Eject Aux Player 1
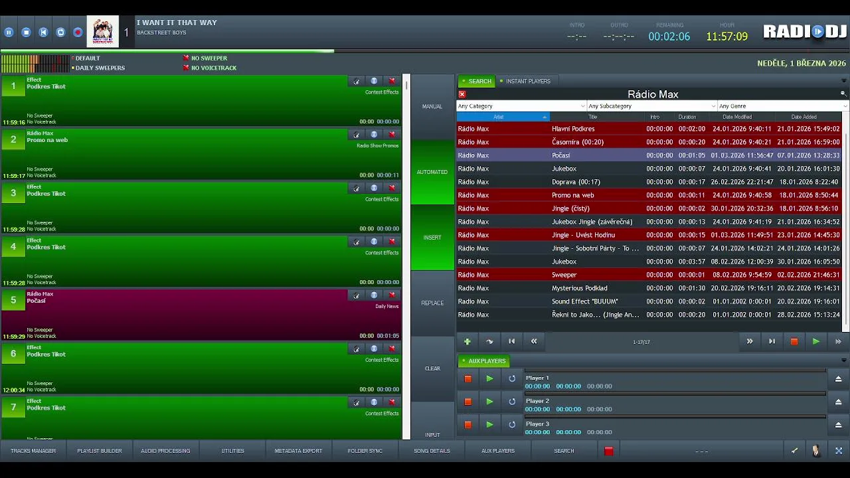This screenshot has height=478, width=850. tap(838, 379)
